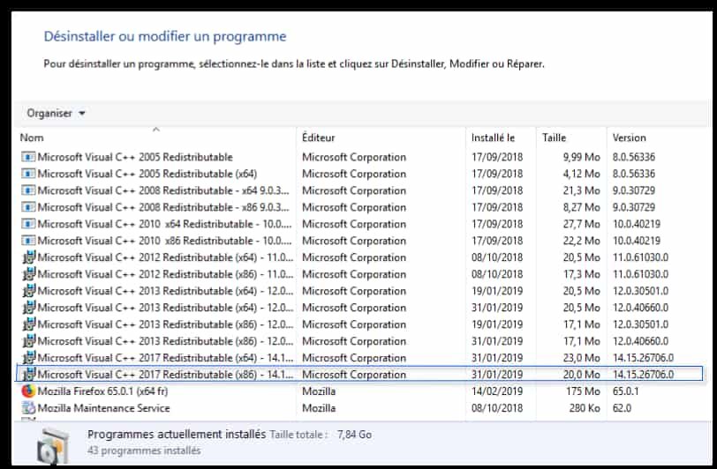The height and width of the screenshot is (469, 717).
Task: Sort the list by the Nom column header
Action: [32, 138]
